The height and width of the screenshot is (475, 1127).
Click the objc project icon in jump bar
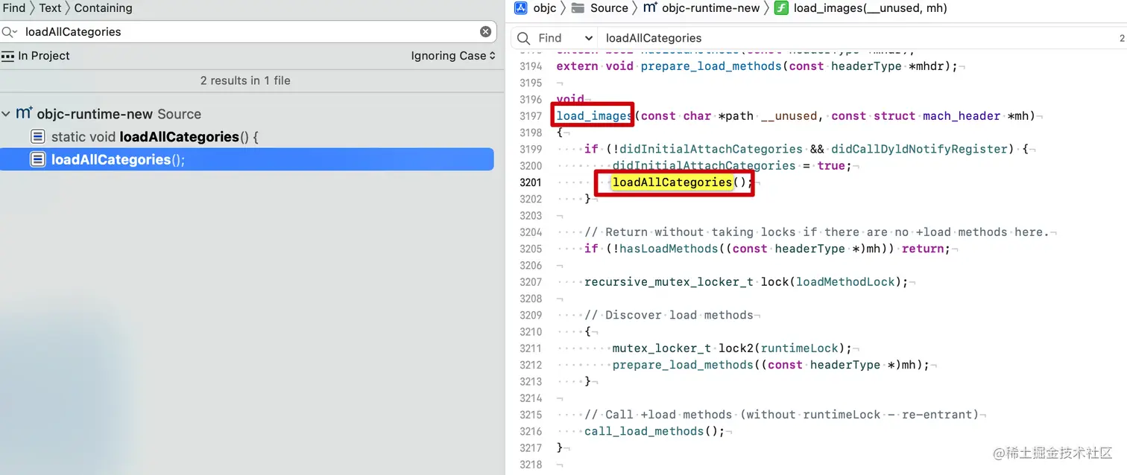coord(521,8)
